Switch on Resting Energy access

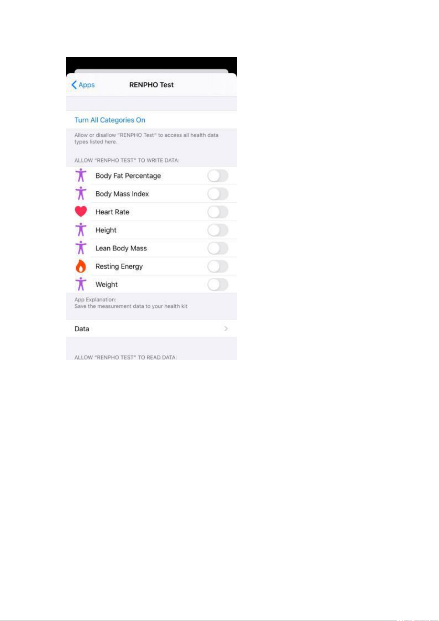(x=218, y=266)
